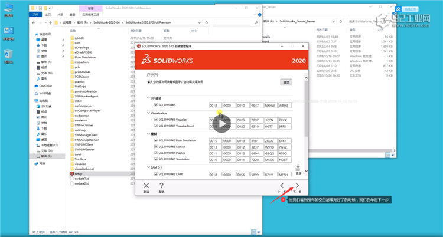Click the 登录 button in installer
The width and height of the screenshot is (443, 237).
pos(286,83)
